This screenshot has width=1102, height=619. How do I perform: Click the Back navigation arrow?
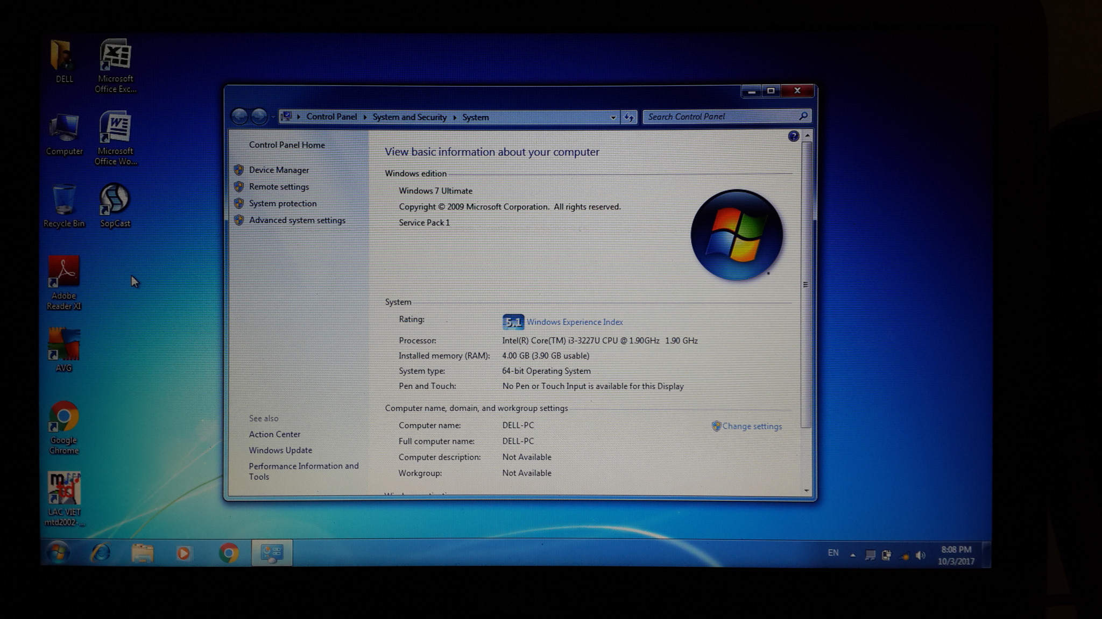tap(239, 116)
